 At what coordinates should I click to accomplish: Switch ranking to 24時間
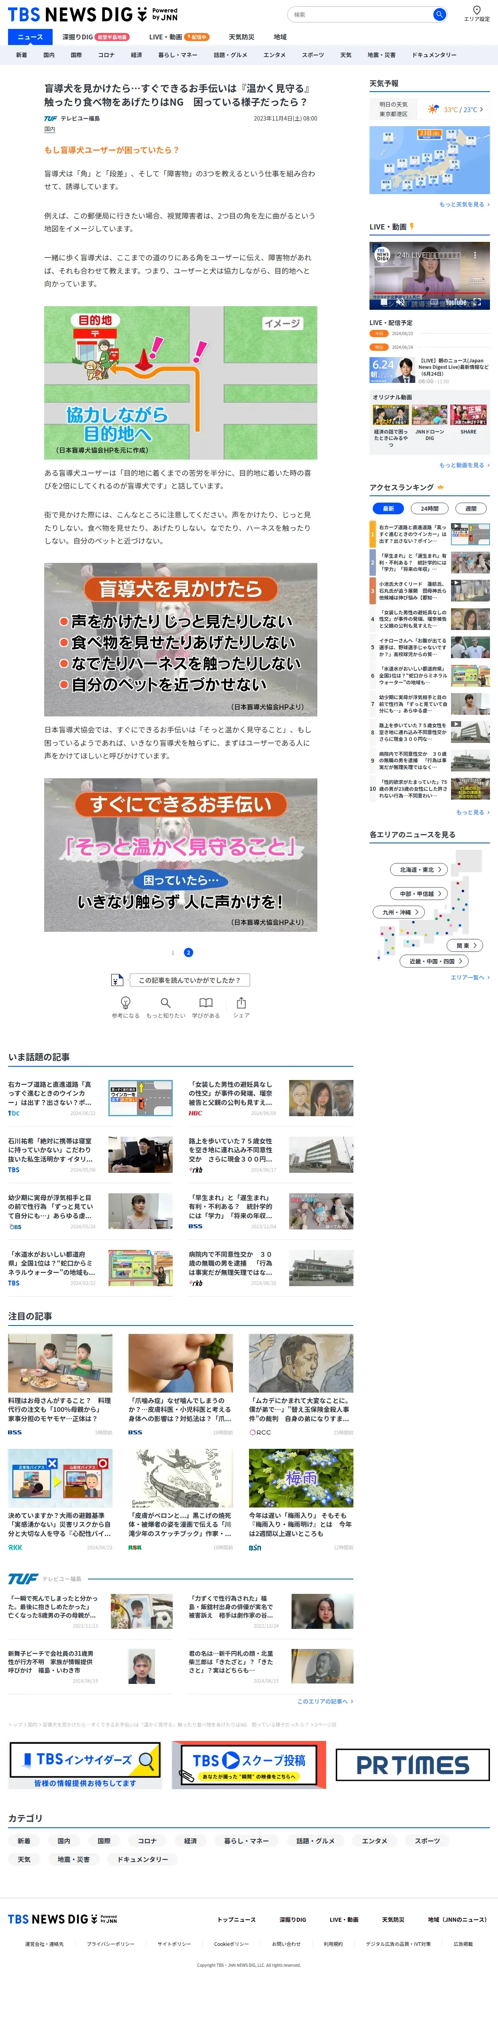click(x=430, y=508)
